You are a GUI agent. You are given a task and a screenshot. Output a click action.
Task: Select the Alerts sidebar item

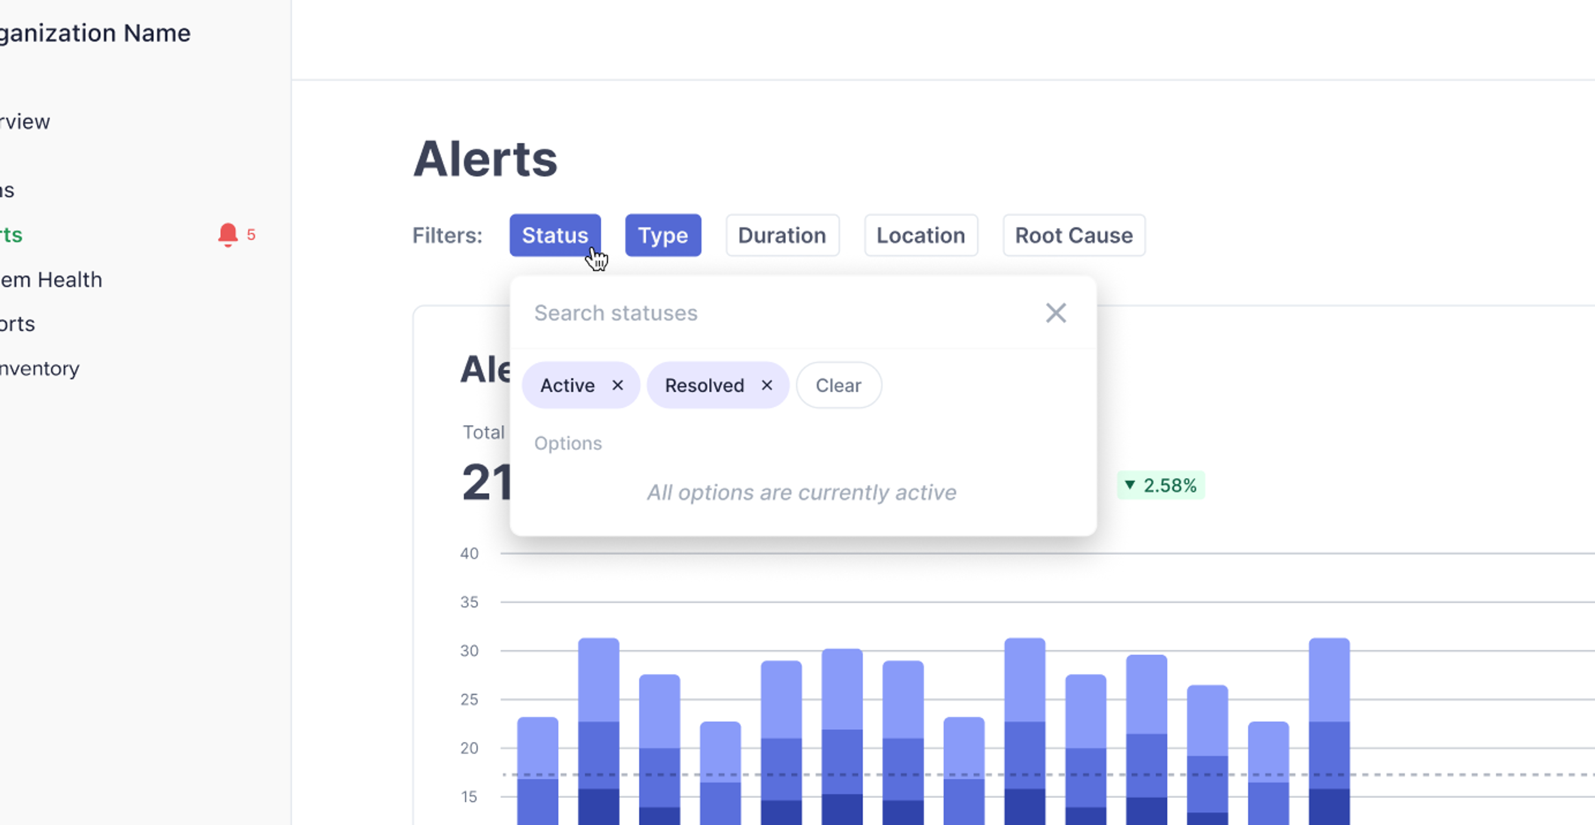tap(11, 235)
